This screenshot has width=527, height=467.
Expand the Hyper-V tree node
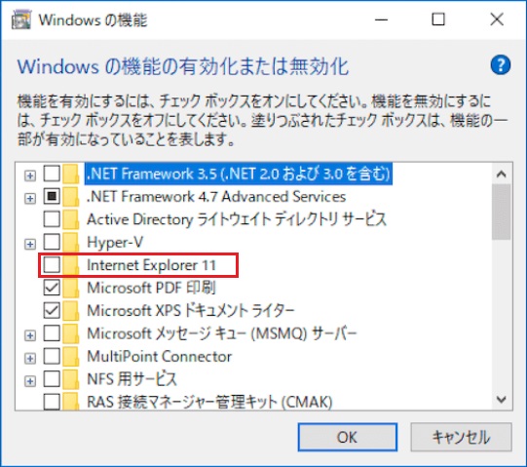point(30,244)
